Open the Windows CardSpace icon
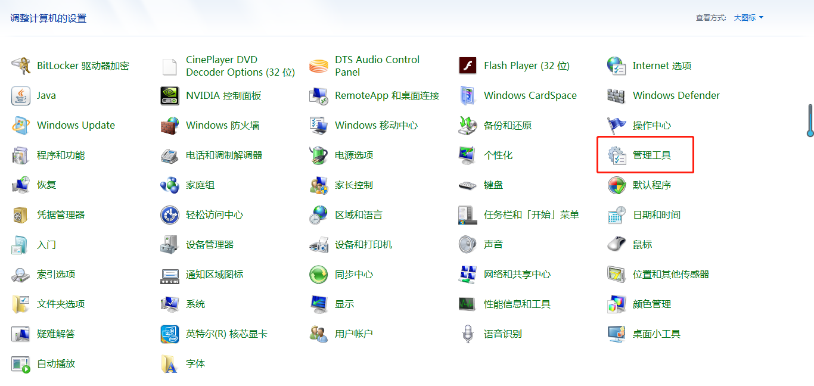 point(468,95)
